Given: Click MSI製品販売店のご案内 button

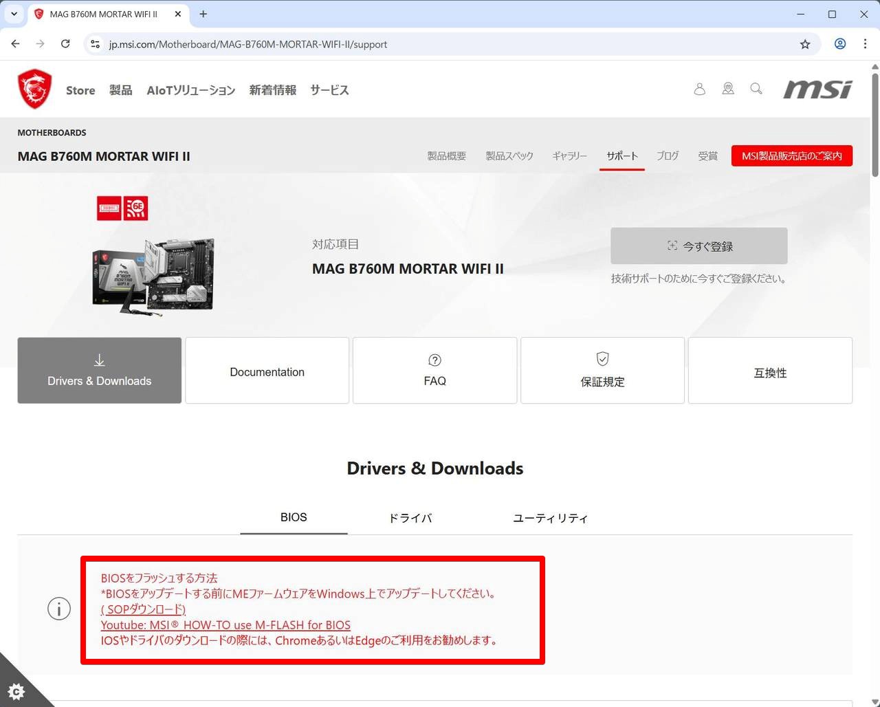Looking at the screenshot, I should click(792, 155).
